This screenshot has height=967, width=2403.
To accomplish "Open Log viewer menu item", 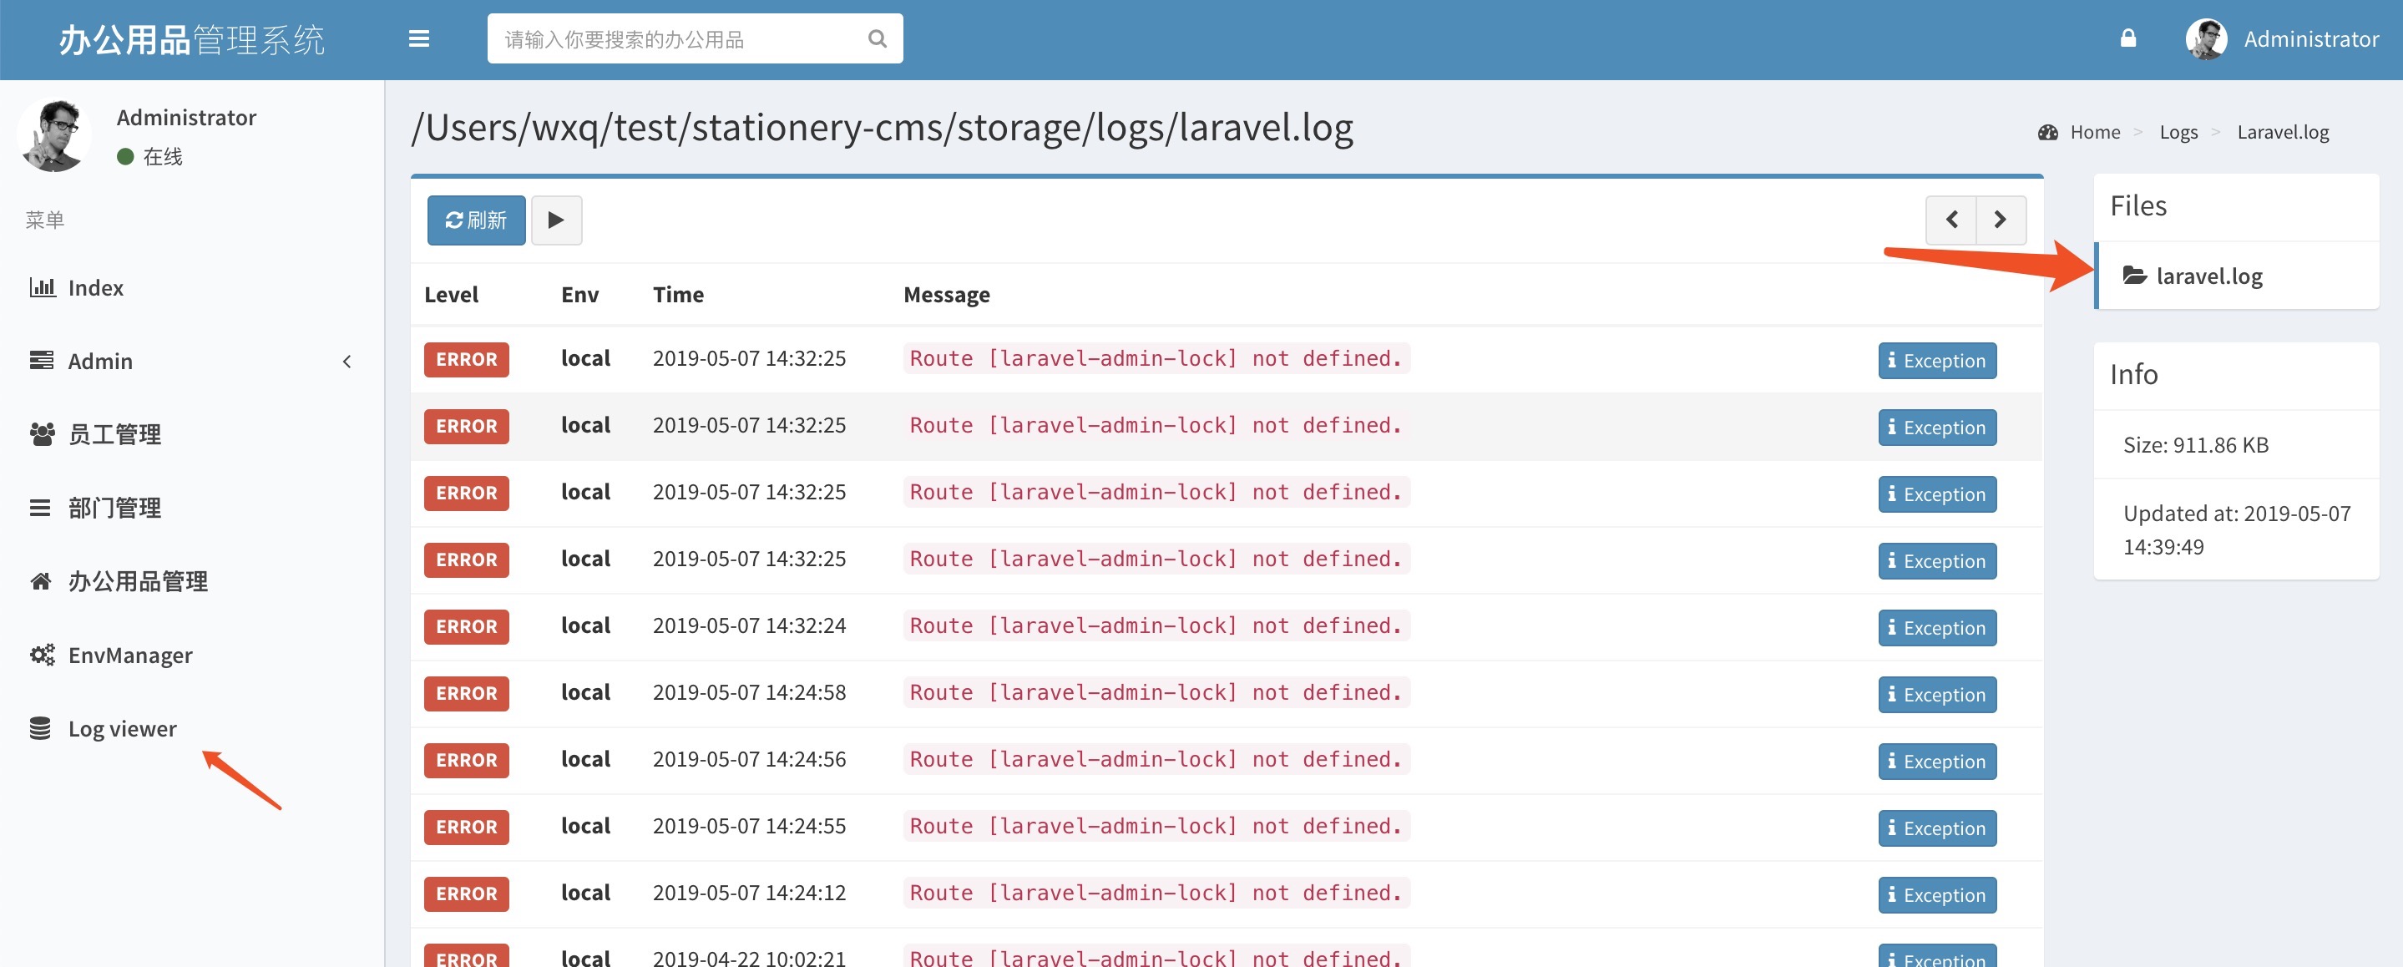I will click(x=122, y=729).
